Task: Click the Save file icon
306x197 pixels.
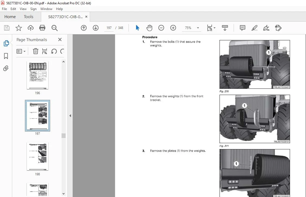Action: [7, 28]
